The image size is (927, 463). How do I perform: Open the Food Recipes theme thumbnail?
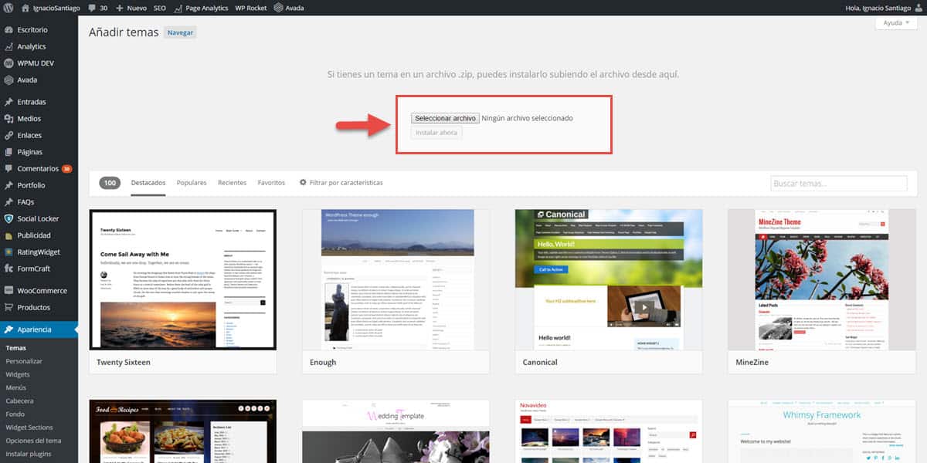(183, 431)
